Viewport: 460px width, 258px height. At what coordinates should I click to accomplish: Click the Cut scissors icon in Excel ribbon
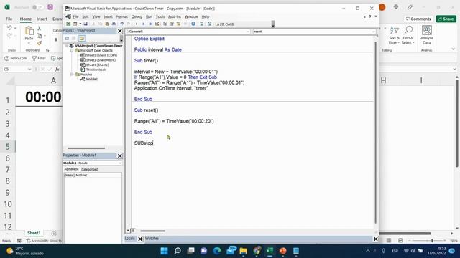(x=40, y=29)
